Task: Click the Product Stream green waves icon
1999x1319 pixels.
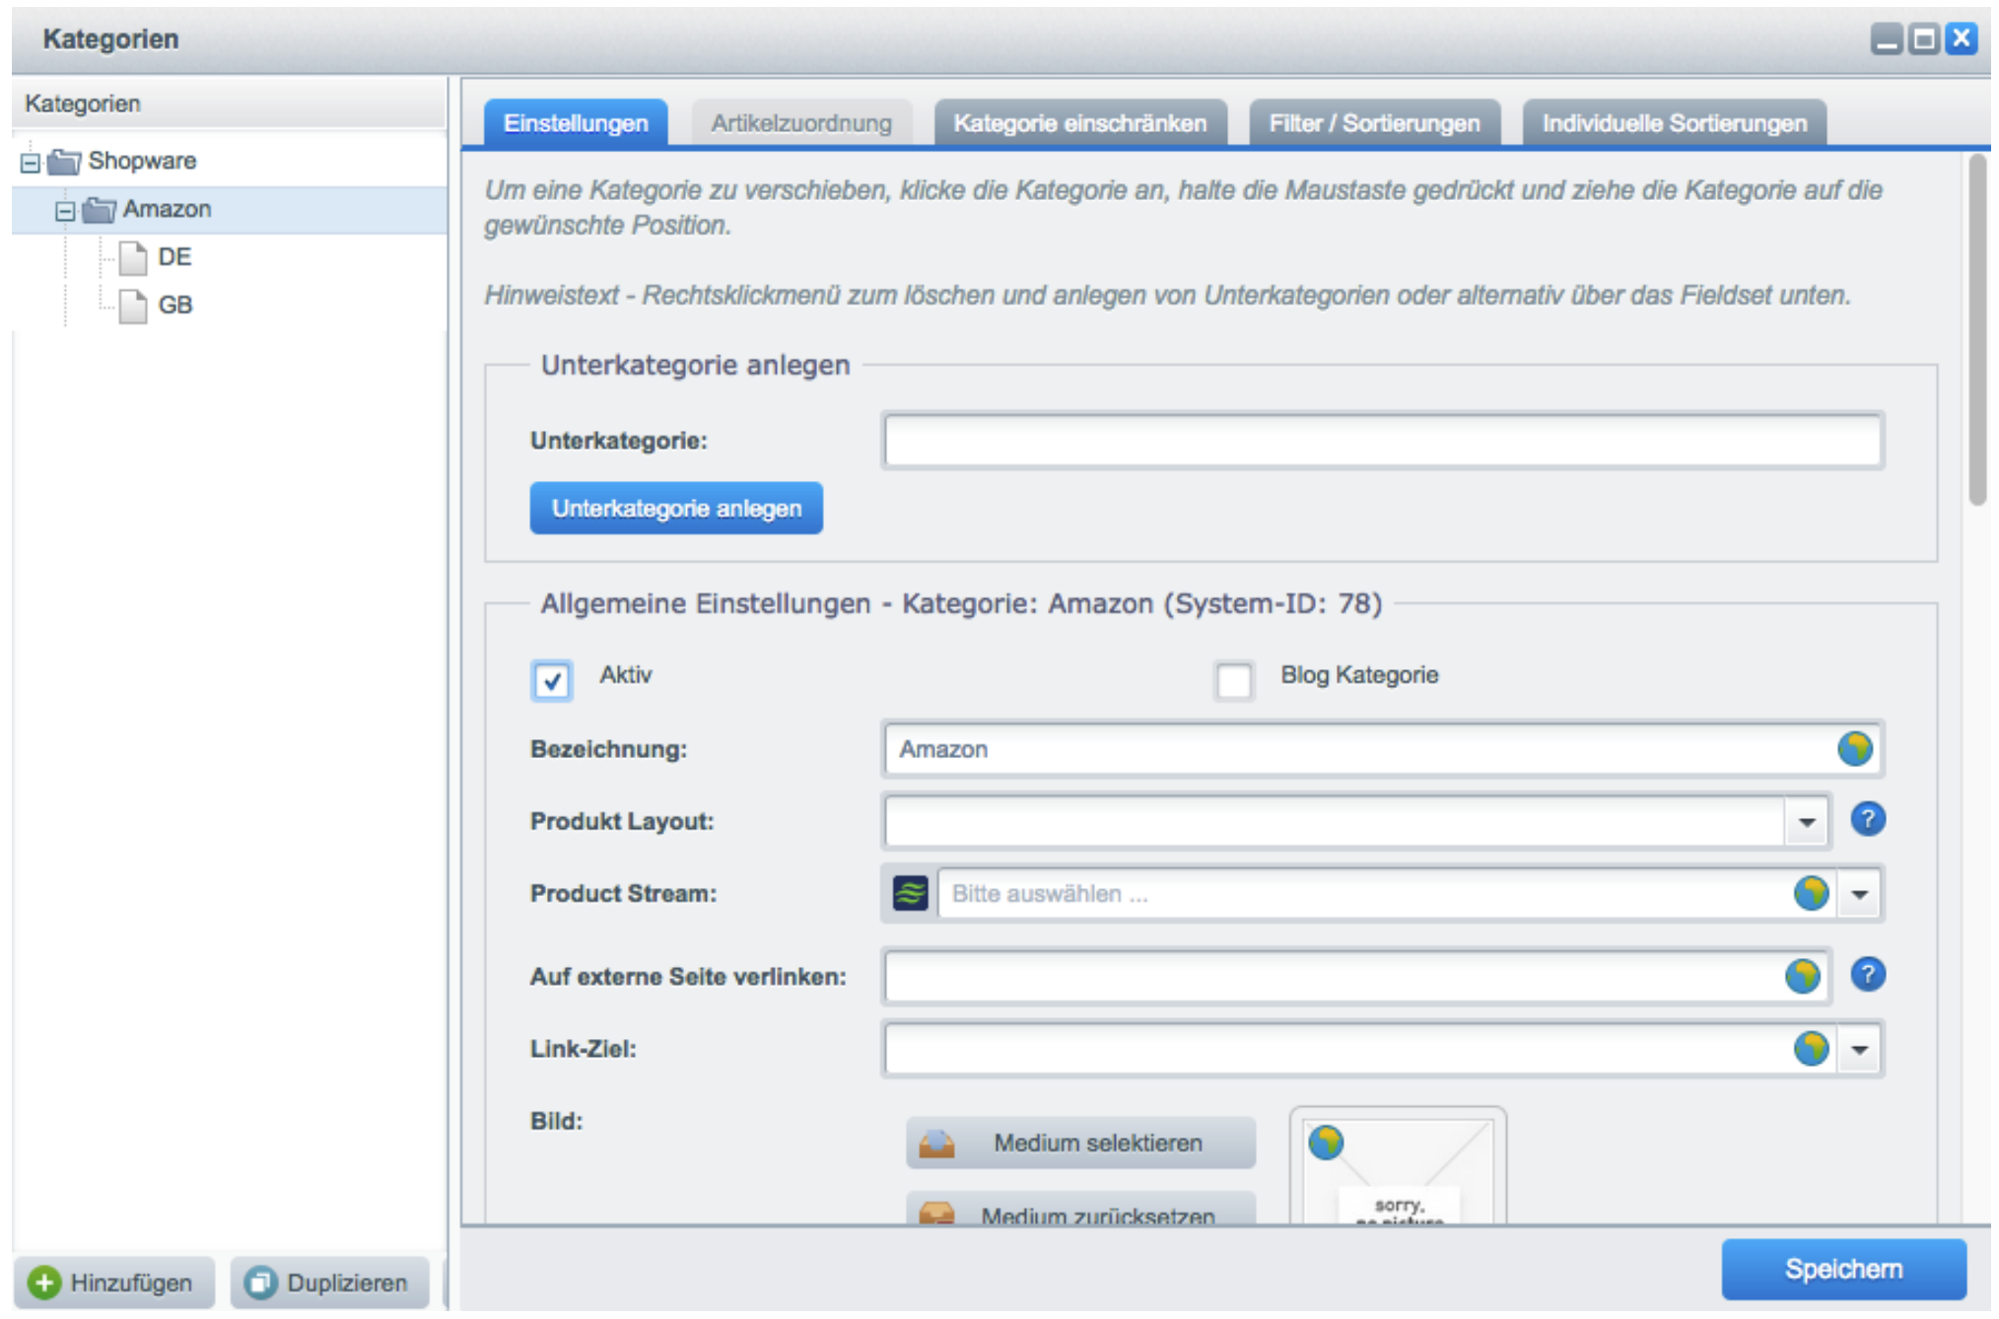Action: [910, 894]
